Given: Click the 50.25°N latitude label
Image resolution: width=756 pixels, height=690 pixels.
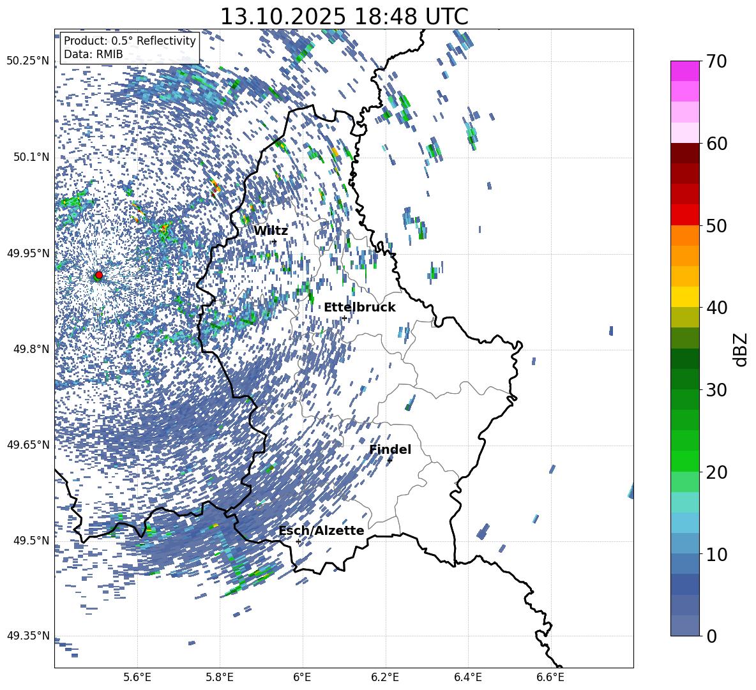Looking at the screenshot, I should (28, 61).
